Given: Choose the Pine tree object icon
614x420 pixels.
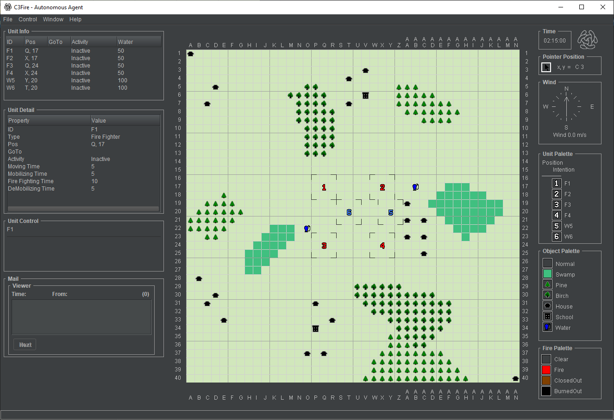Looking at the screenshot, I should pos(547,285).
